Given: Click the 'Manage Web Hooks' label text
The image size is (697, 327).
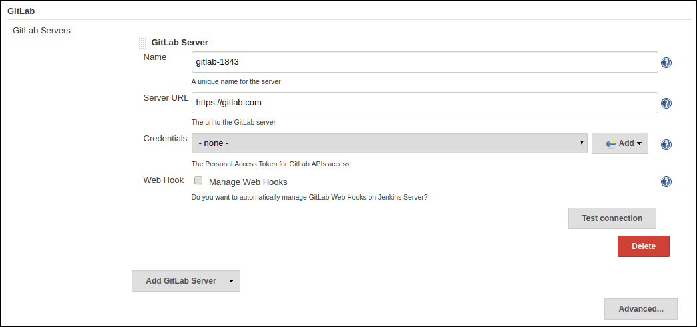Looking at the screenshot, I should pos(248,182).
